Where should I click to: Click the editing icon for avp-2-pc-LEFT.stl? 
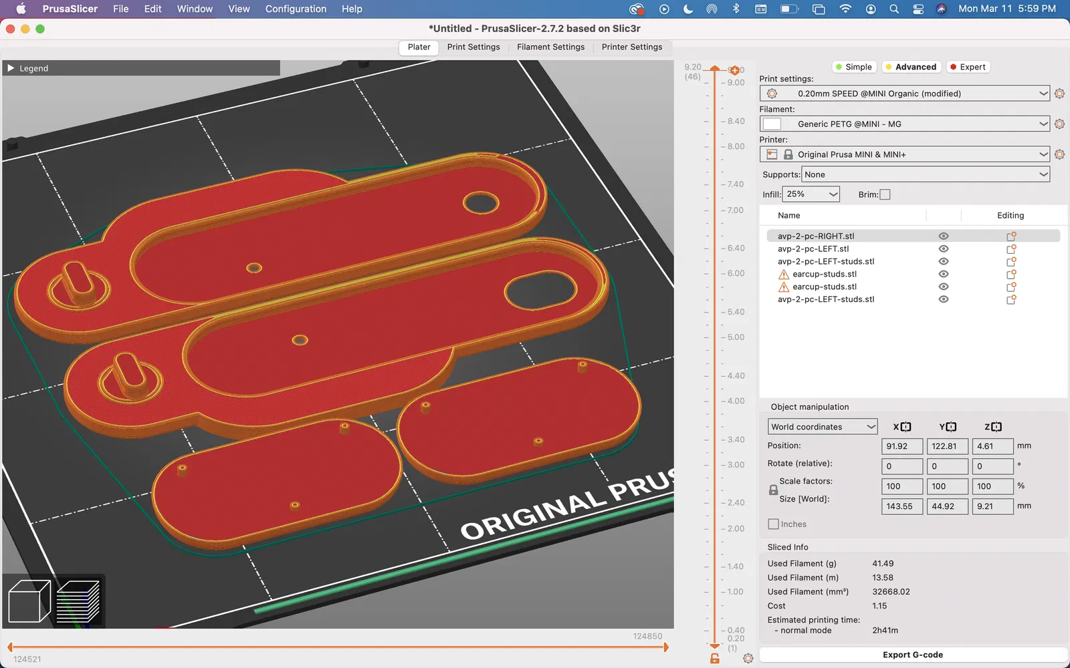tap(1011, 249)
